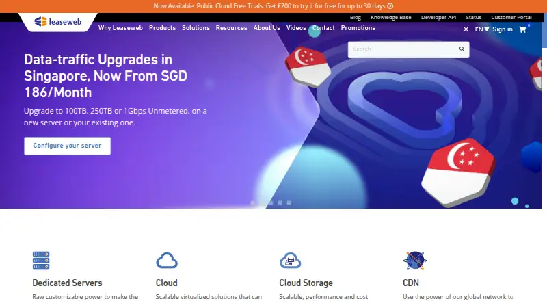View the Promotions page

click(358, 28)
